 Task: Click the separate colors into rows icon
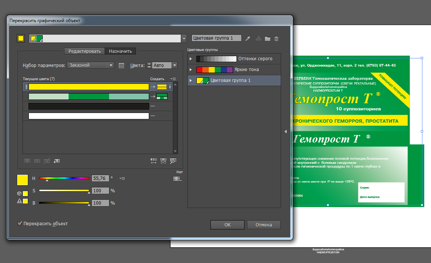tap(37, 161)
